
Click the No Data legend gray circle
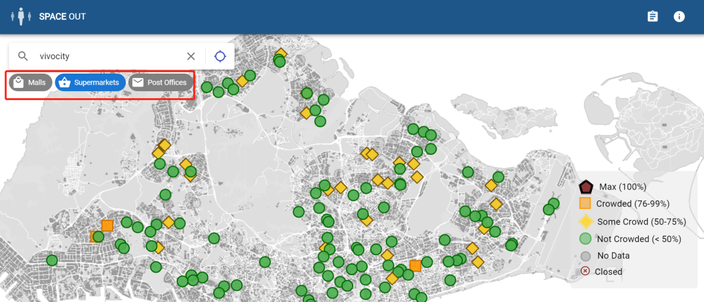(585, 256)
